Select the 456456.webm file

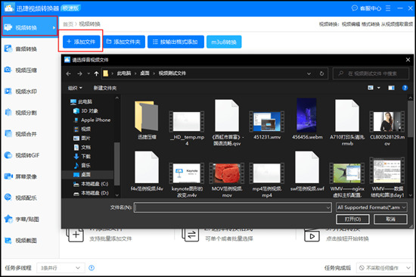(x=307, y=119)
